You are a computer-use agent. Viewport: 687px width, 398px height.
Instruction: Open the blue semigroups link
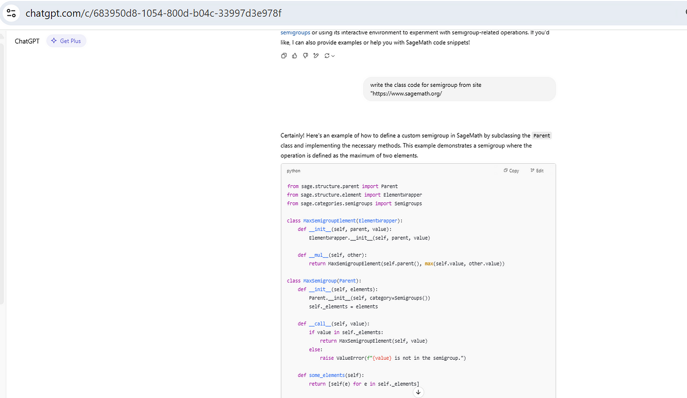click(295, 33)
